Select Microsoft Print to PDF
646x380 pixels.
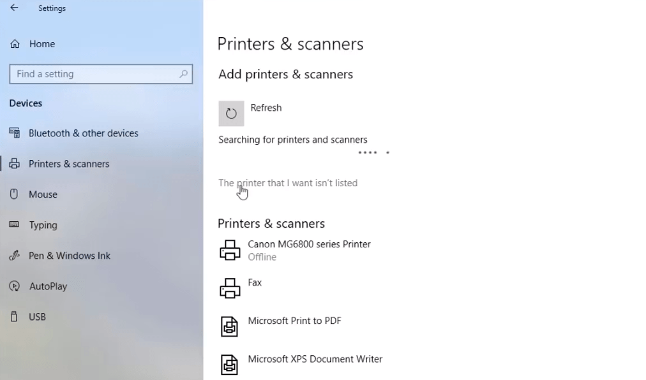294,321
